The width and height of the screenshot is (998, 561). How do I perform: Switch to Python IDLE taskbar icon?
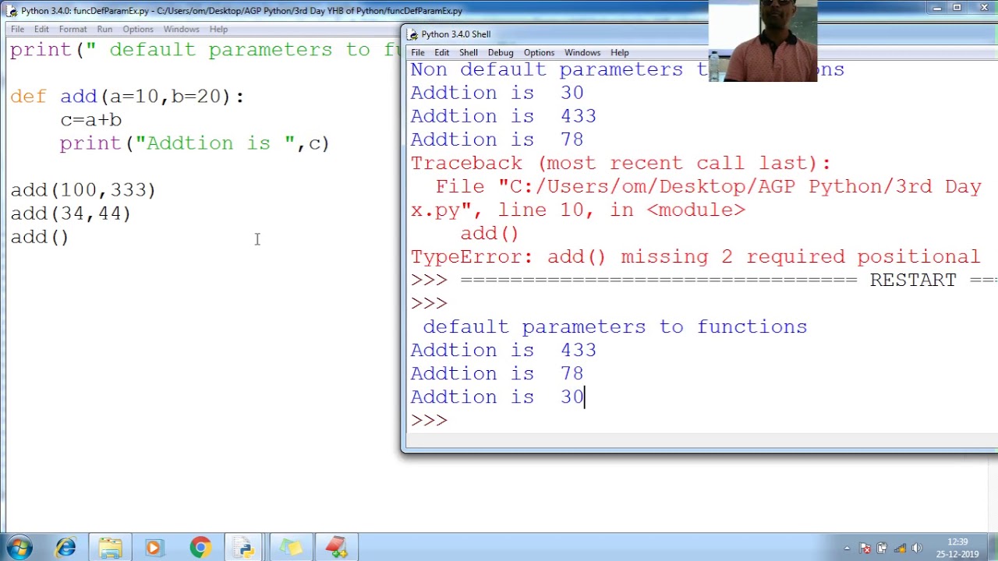click(x=246, y=548)
